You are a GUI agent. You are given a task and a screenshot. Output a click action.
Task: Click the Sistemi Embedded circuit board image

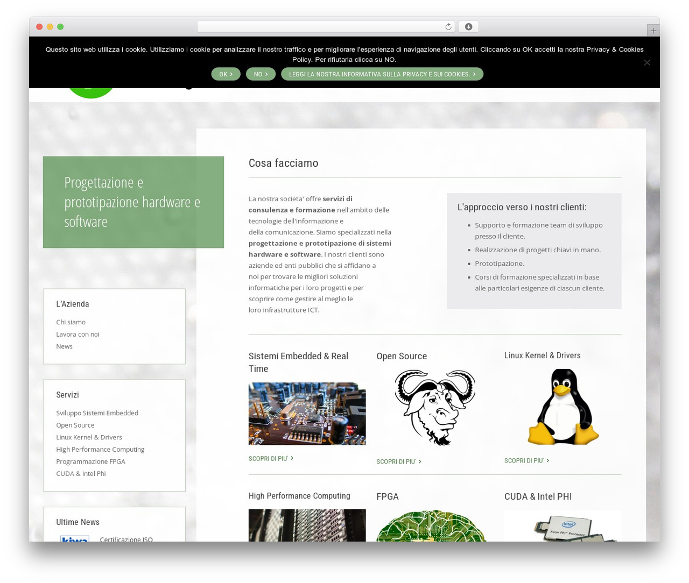307,414
